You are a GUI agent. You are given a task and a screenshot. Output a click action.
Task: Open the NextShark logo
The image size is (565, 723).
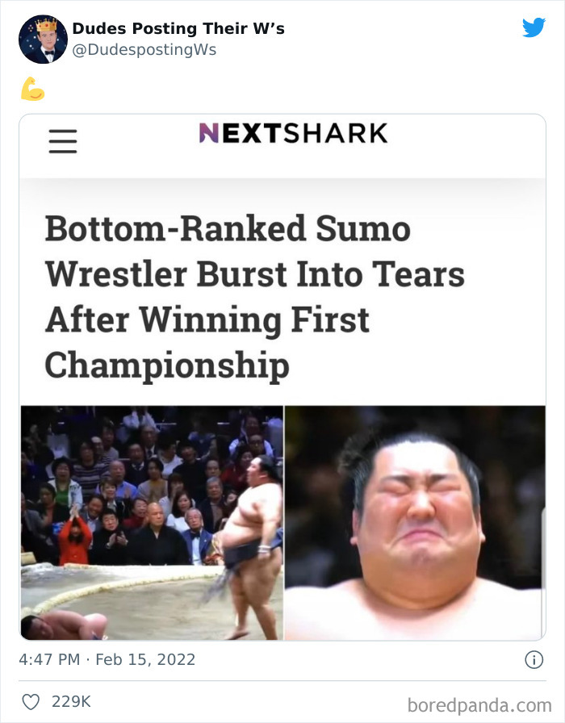click(293, 133)
